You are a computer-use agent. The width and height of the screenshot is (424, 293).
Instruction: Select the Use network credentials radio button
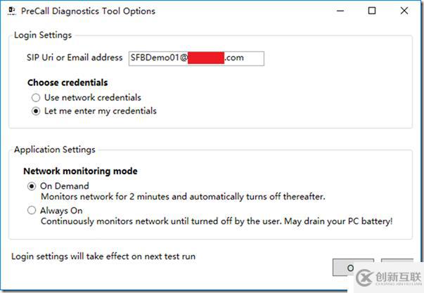click(x=36, y=98)
